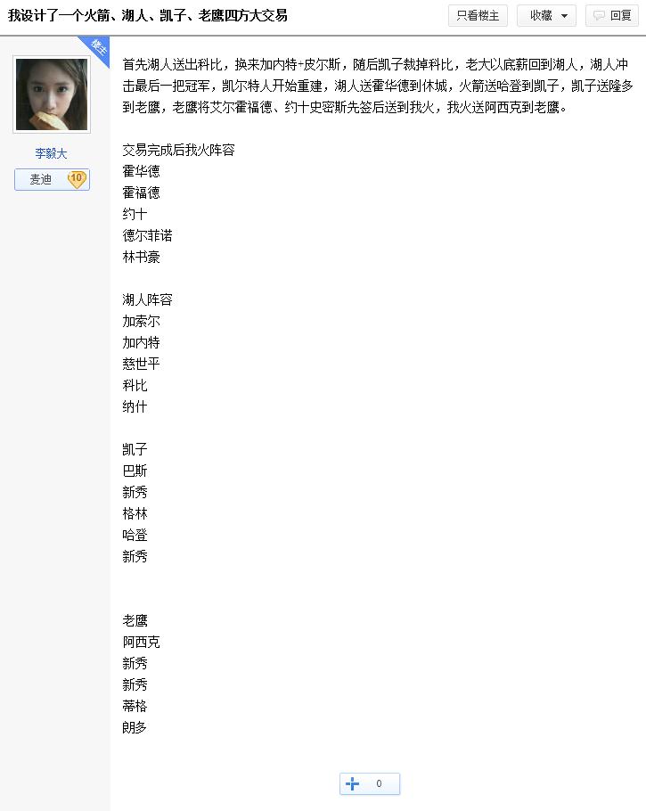Click the 收藏 label text
This screenshot has height=811, width=646.
(541, 15)
